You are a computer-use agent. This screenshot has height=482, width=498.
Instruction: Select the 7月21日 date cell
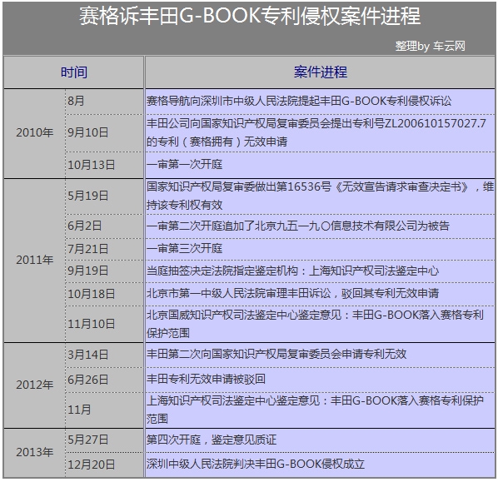(104, 249)
